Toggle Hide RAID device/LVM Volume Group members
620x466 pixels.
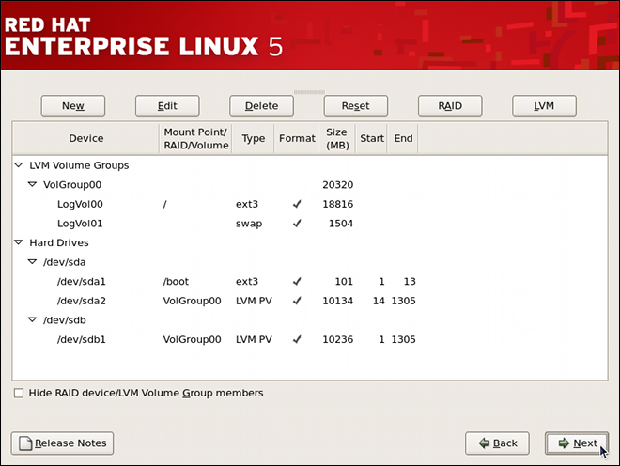19,394
